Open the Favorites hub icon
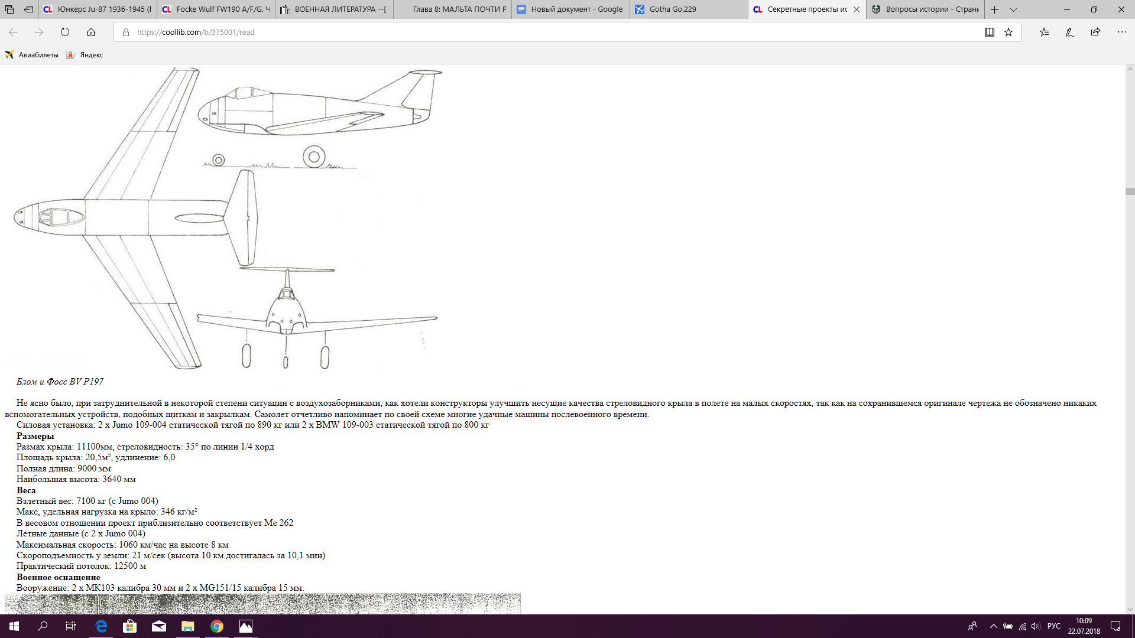 coord(1044,32)
